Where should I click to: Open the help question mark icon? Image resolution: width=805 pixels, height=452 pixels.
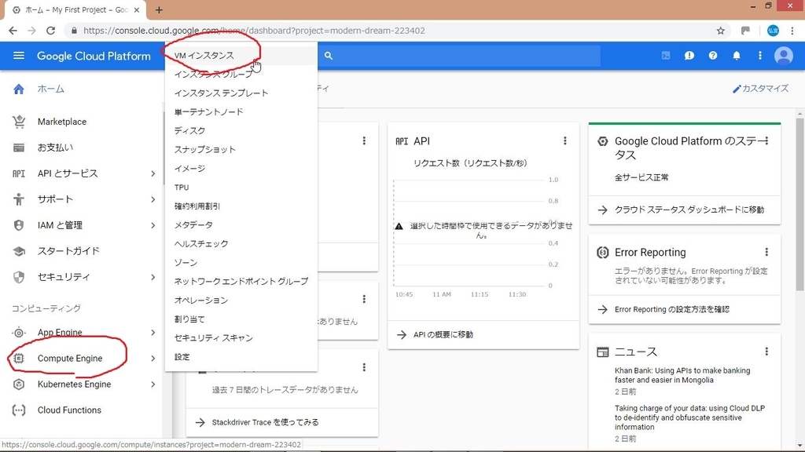(713, 56)
